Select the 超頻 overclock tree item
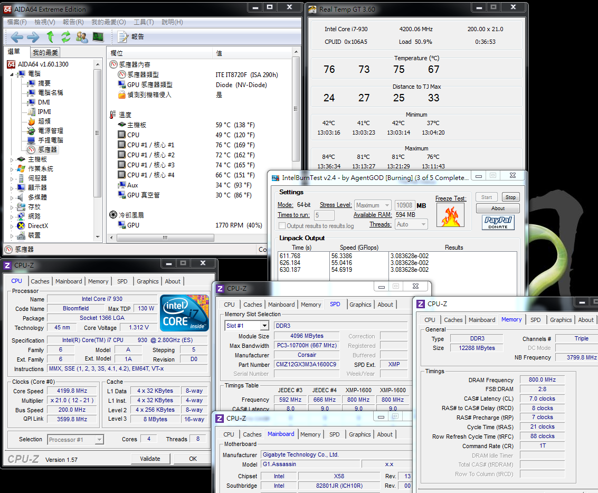This screenshot has height=493, width=598. tap(44, 121)
